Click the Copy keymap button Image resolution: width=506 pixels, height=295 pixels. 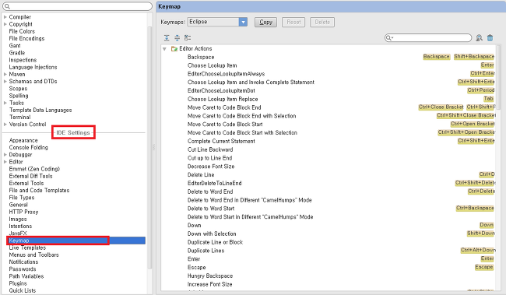(x=265, y=23)
